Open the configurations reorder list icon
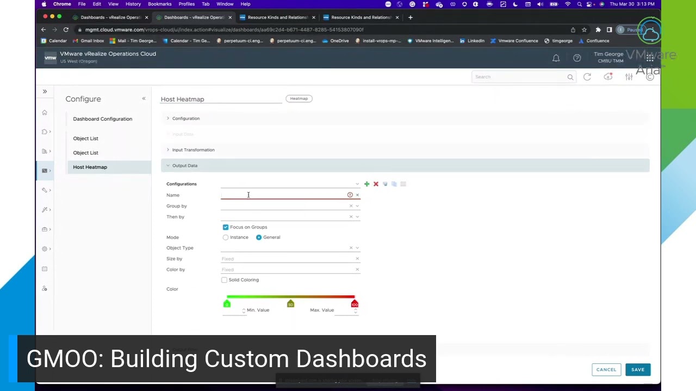Image resolution: width=696 pixels, height=391 pixels. (x=403, y=184)
